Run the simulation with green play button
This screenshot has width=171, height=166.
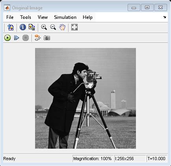point(7,38)
